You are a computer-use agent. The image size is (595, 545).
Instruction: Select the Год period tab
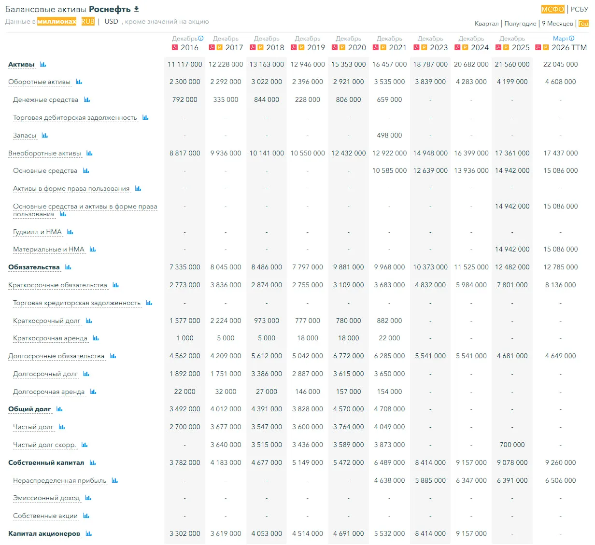(x=583, y=23)
